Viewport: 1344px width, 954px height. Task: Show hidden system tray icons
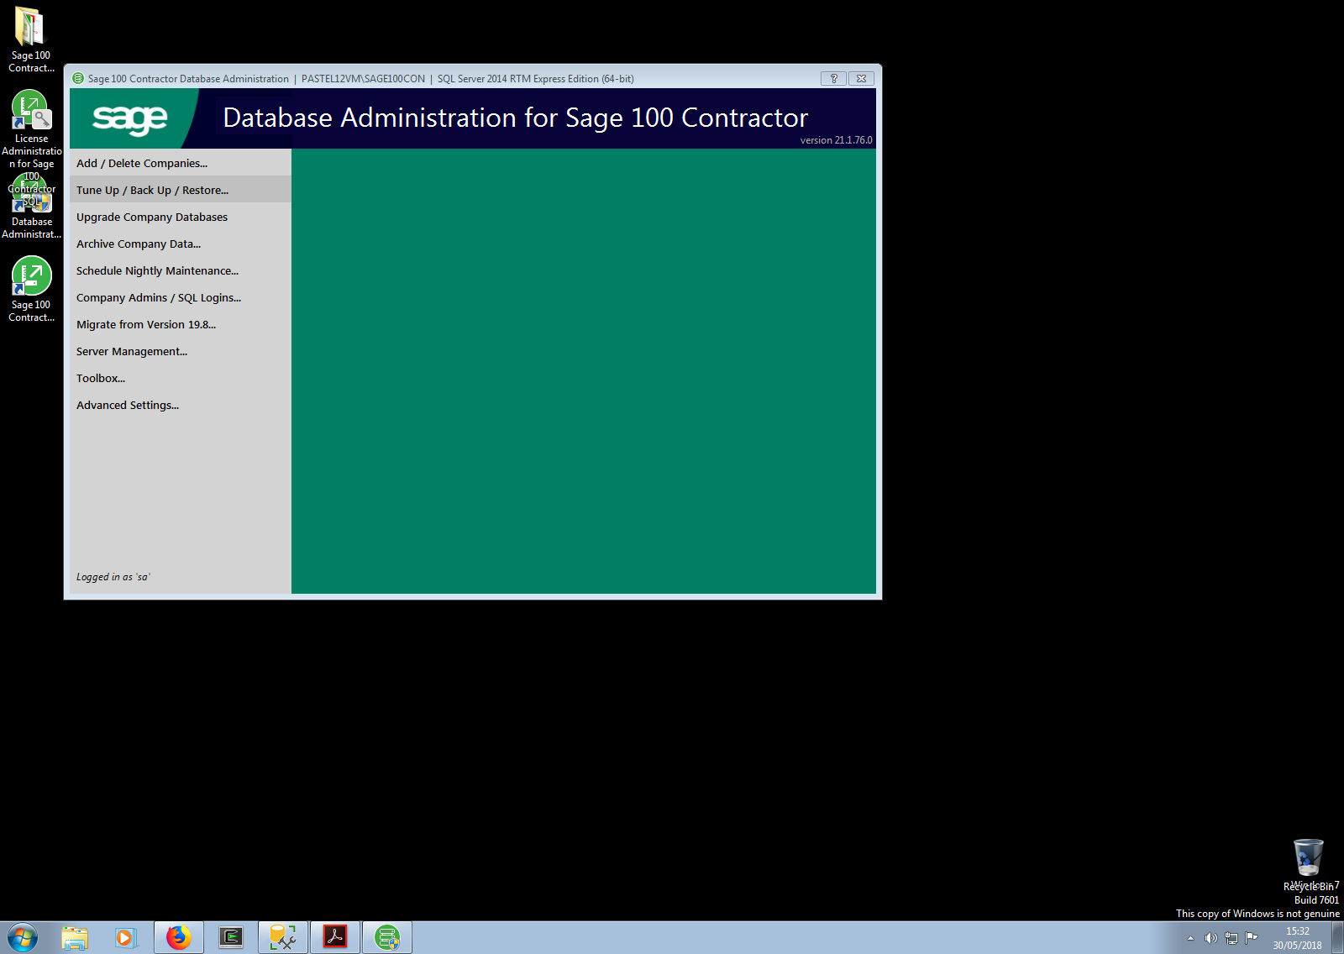(x=1190, y=938)
